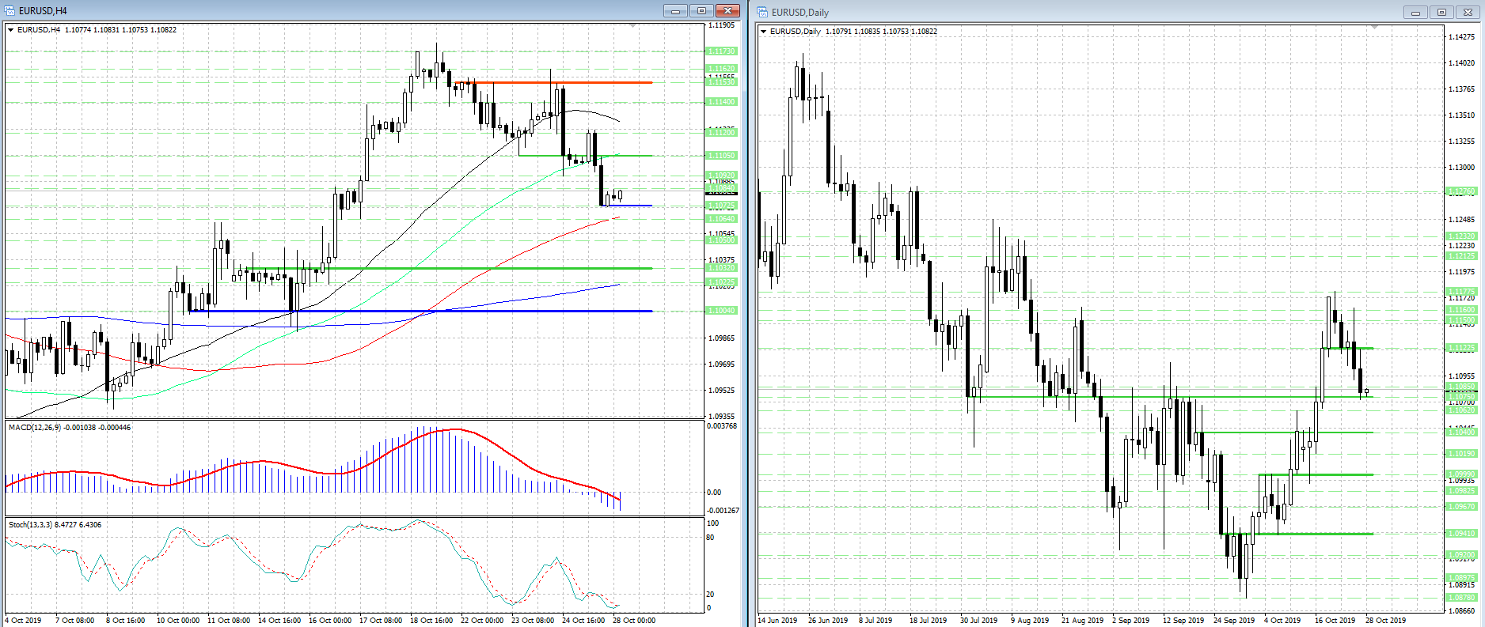
Task: Select the red horizontal line on the H4 chart
Action: (x=554, y=82)
